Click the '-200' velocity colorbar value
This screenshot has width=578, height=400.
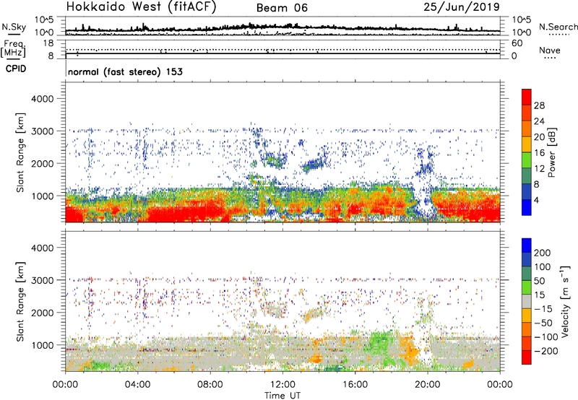(x=546, y=351)
